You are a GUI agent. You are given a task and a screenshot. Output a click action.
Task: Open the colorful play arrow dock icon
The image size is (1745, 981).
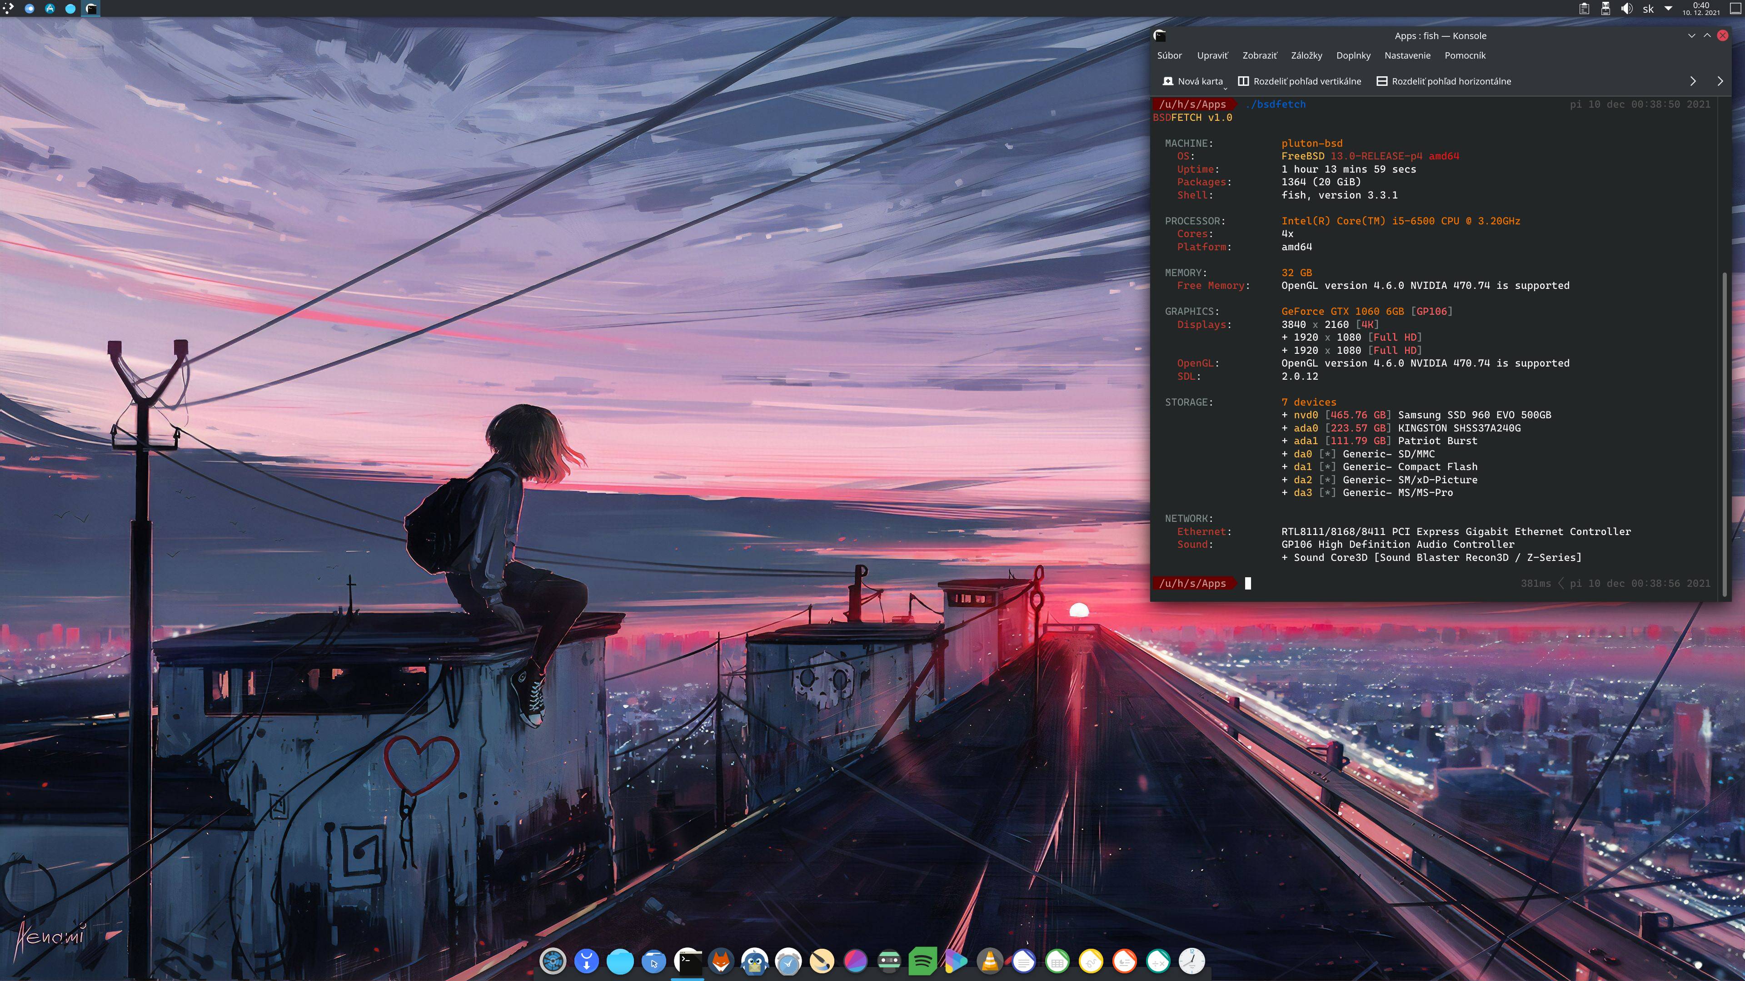[x=957, y=961]
